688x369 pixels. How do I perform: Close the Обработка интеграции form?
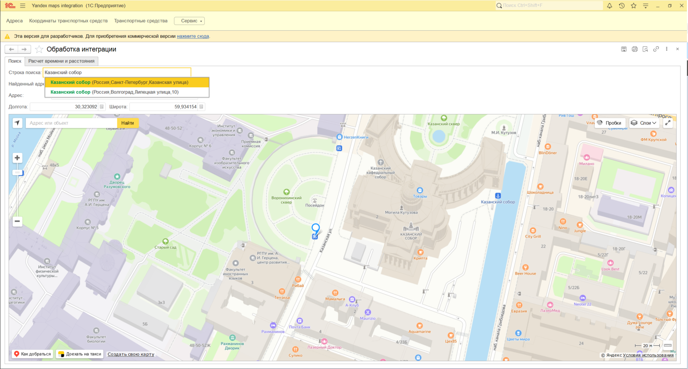(677, 49)
